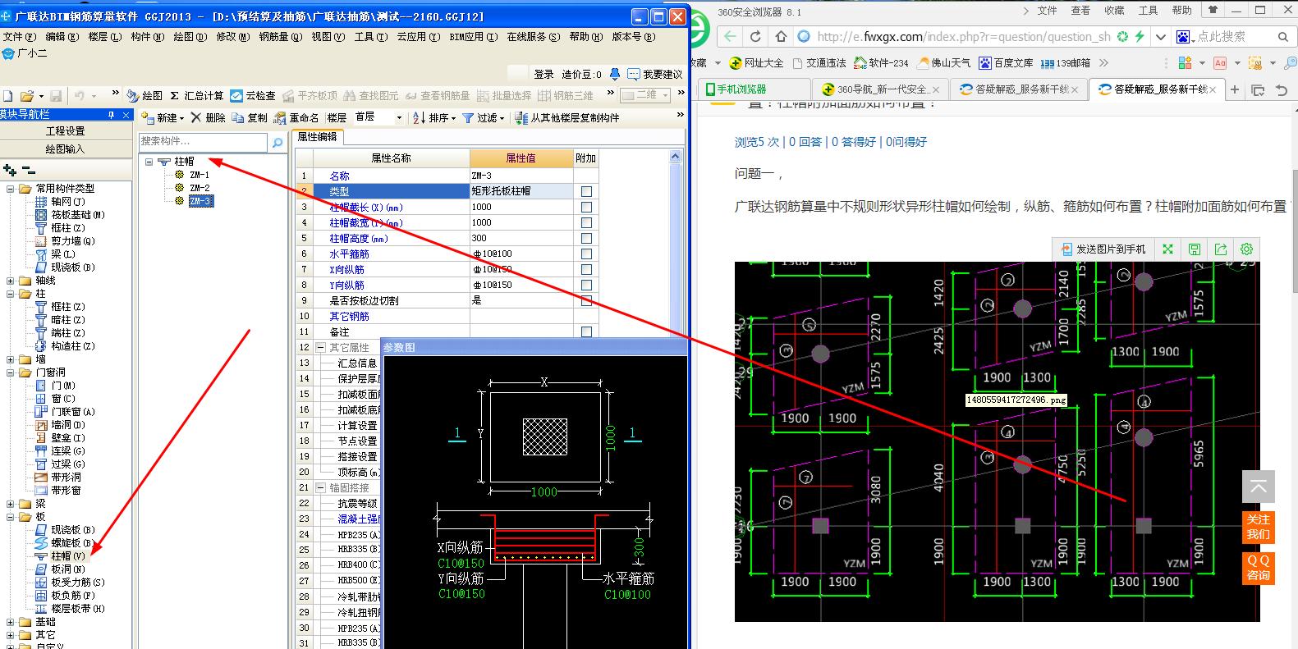Click collapse-all minus icon in navigation panel

(x=28, y=170)
